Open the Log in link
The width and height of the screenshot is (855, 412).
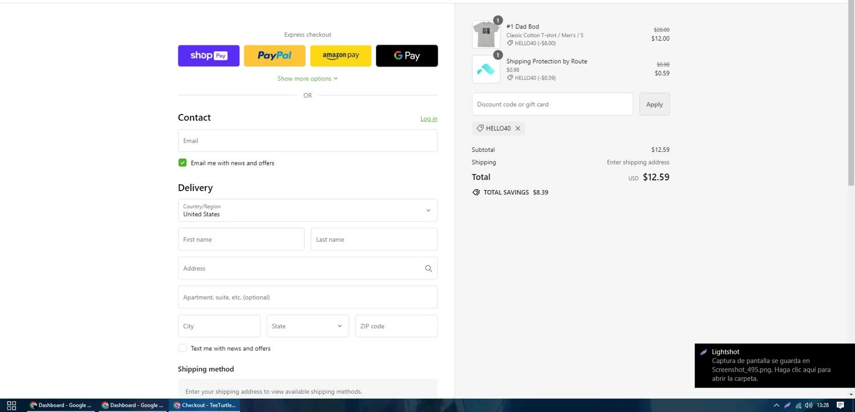(x=429, y=118)
